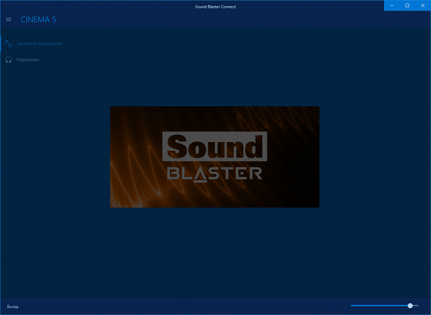The width and height of the screenshot is (431, 315).
Task: Open the hamburger navigation menu
Action: coord(8,19)
